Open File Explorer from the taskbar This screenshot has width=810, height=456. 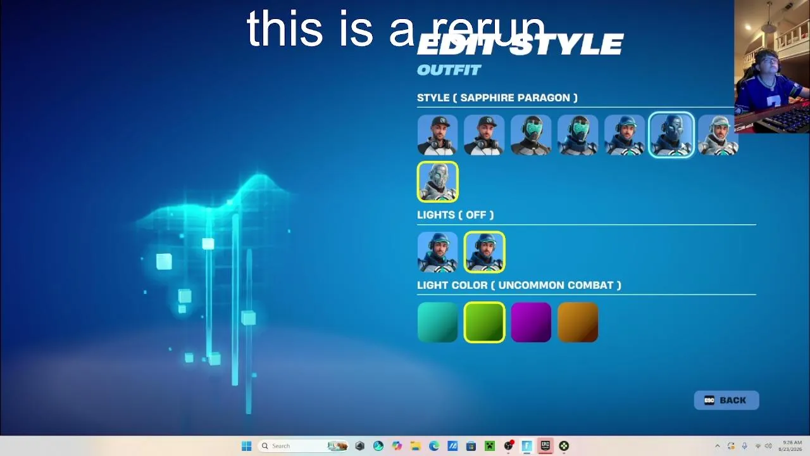point(415,446)
